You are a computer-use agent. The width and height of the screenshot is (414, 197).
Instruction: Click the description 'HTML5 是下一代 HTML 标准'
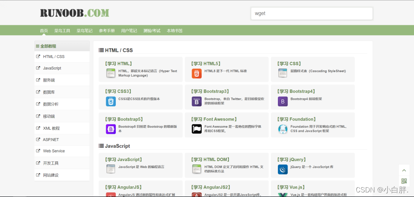click(225, 71)
